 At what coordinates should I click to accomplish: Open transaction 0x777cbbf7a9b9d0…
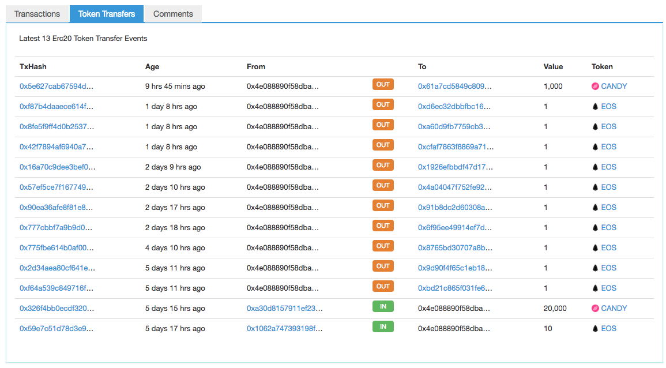click(x=56, y=228)
